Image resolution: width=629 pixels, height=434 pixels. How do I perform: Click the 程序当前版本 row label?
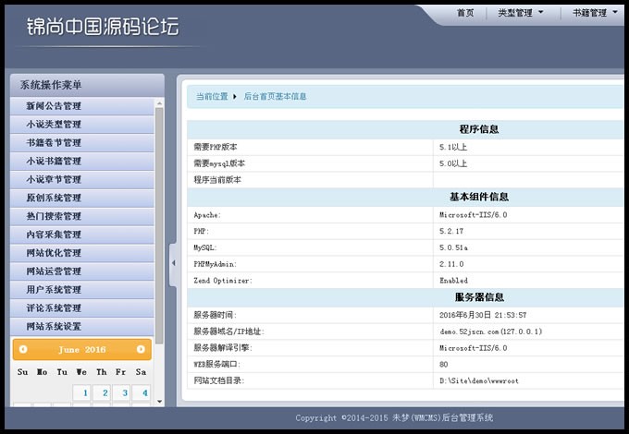tap(217, 180)
